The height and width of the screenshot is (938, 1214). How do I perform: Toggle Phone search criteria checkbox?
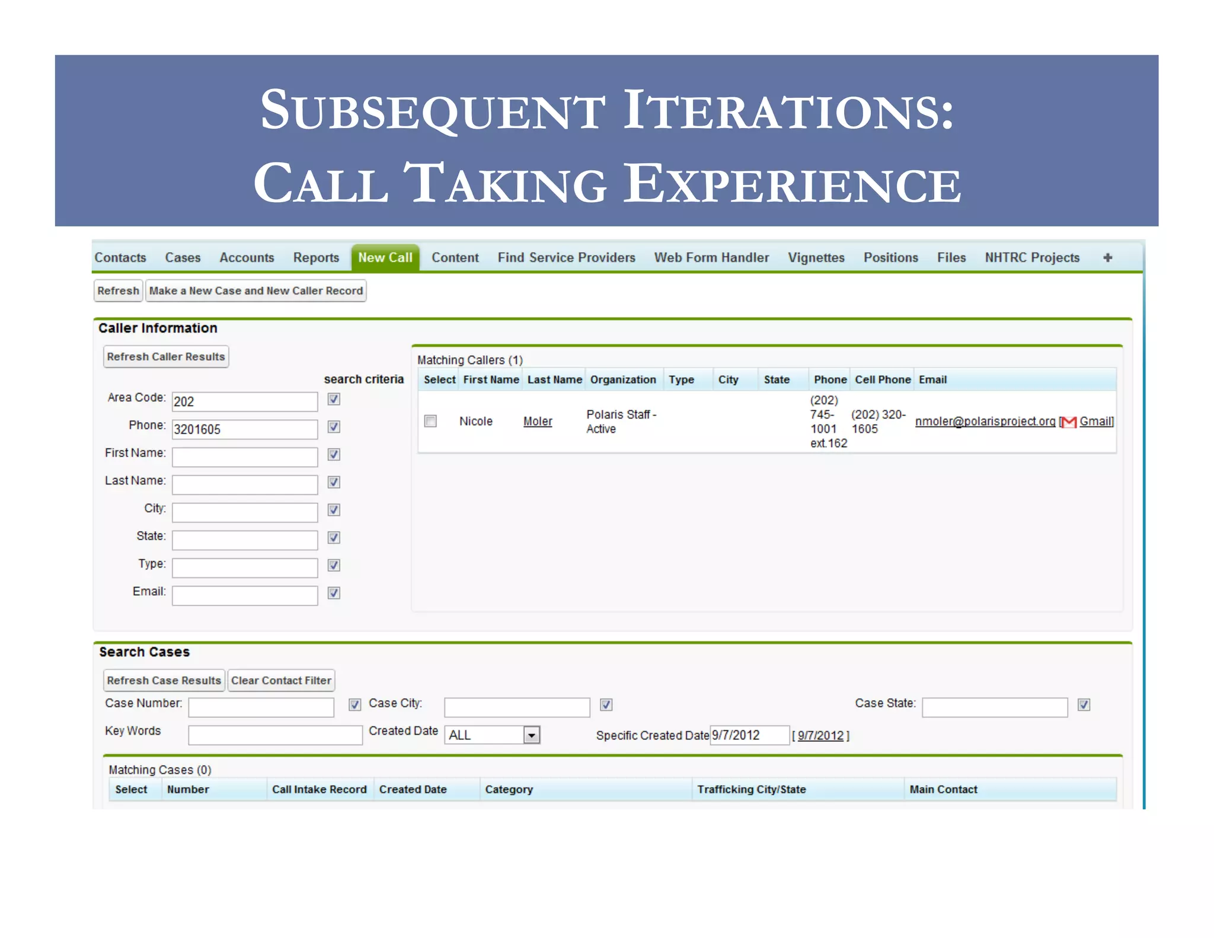coord(334,427)
